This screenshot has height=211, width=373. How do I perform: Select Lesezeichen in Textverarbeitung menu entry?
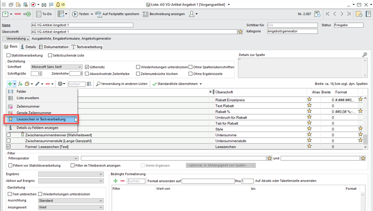pos(41,119)
